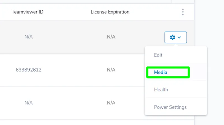Viewport: 224px width, 125px height.
Task: Open the three-dot column options menu
Action: tap(183, 12)
